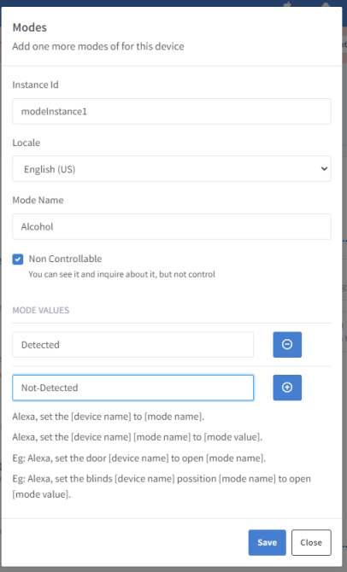Screen dimensions: 347x572
Task: Click the 'Eg: Alexa, set the door' example
Action: click(x=139, y=458)
